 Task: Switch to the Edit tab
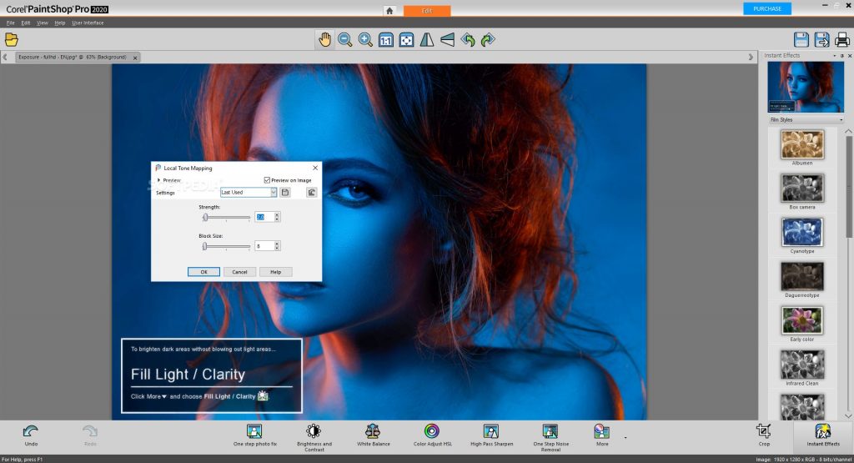(427, 10)
